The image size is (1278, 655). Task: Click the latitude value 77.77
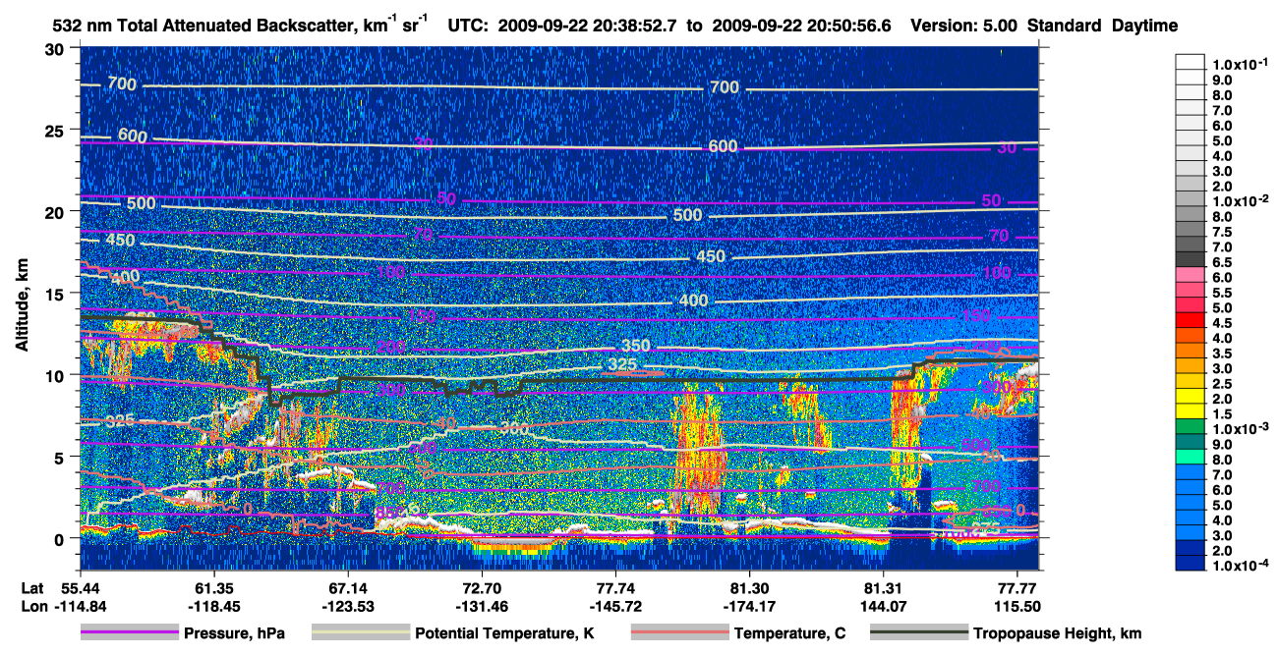point(1017,587)
